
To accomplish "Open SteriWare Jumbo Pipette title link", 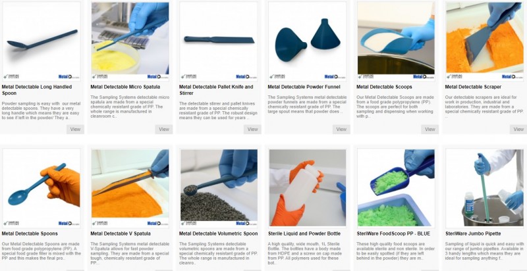I will pyautogui.click(x=473, y=234).
